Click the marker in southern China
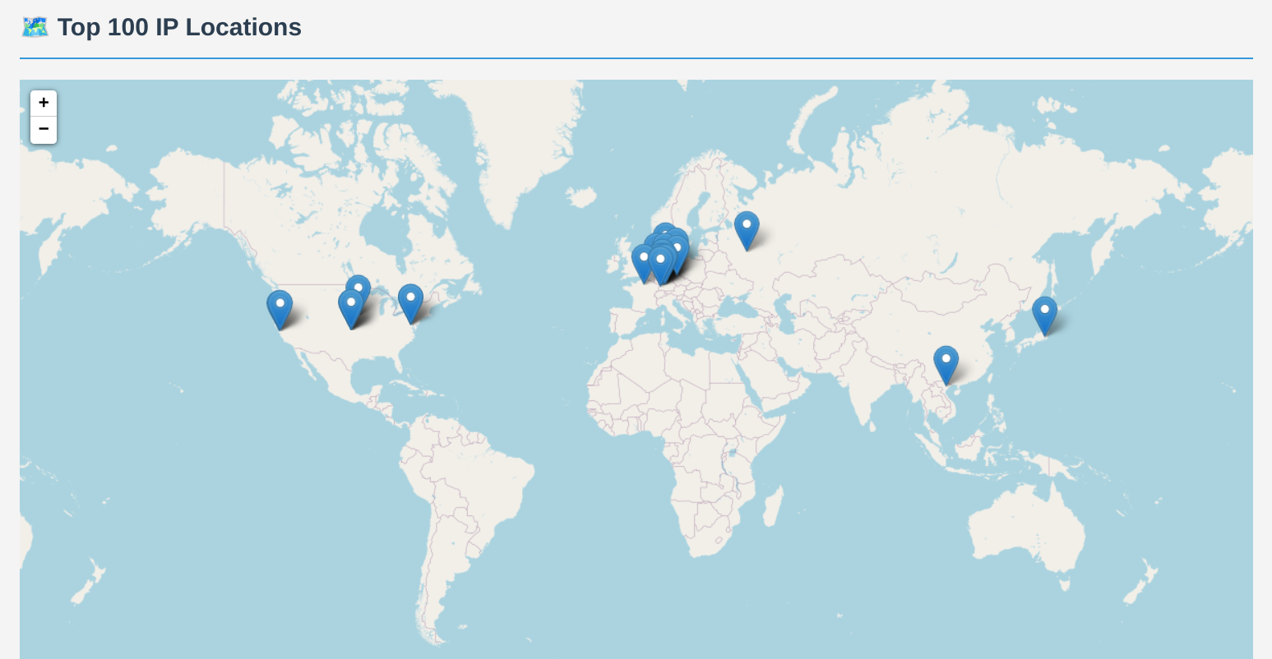The image size is (1272, 659). coord(946,366)
